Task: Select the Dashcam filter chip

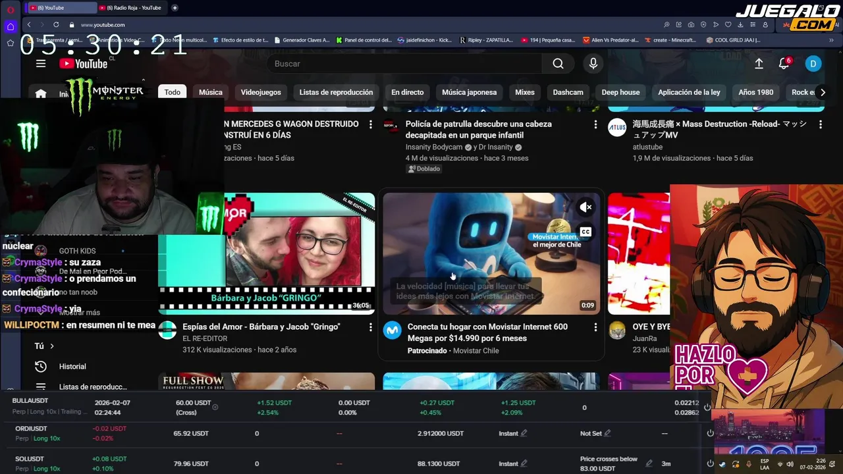Action: [x=568, y=92]
